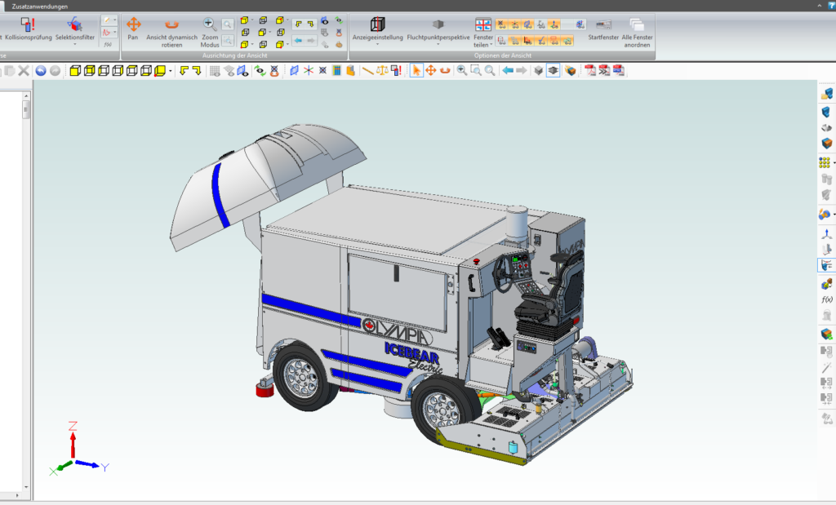This screenshot has width=836, height=505.
Task: Run the Kollisionsprüfung check
Action: (x=29, y=24)
